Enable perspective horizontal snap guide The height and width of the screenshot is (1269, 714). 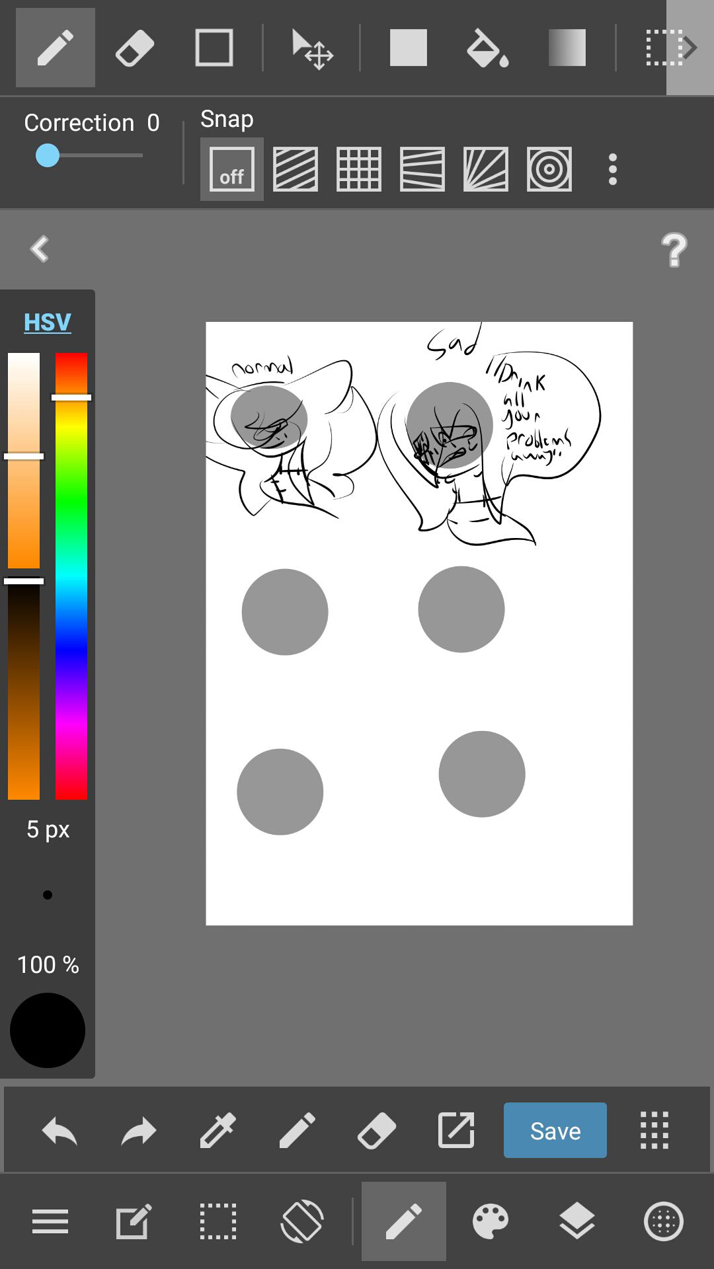click(422, 169)
